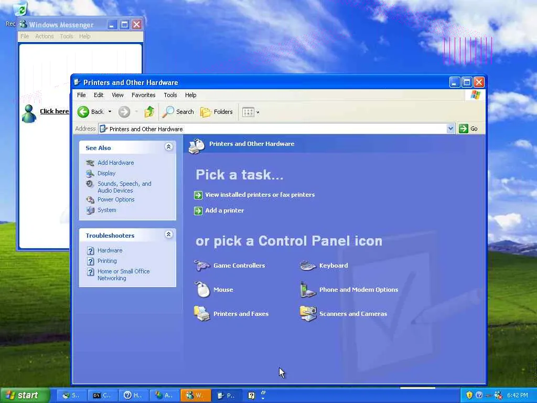The image size is (537, 403).
Task: Open the Tools menu in Windows Messenger
Action: click(67, 36)
